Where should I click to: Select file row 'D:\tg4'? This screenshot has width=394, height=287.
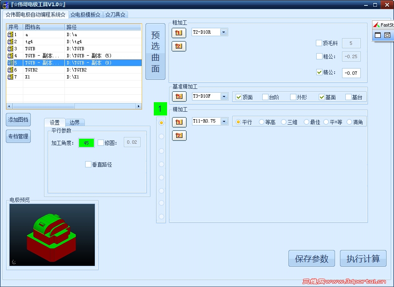click(x=74, y=42)
